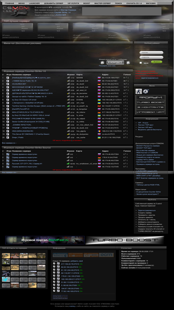Click the Counter-Strike 1.6 game icon in Меню panel
This screenshot has width=174, height=310.
click(x=138, y=92)
